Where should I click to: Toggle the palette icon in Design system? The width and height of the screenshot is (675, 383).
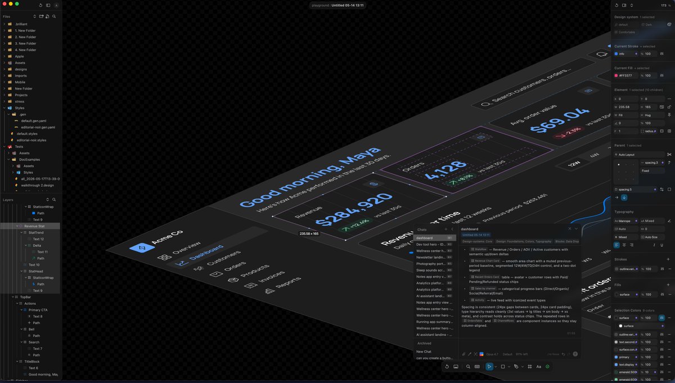click(669, 25)
